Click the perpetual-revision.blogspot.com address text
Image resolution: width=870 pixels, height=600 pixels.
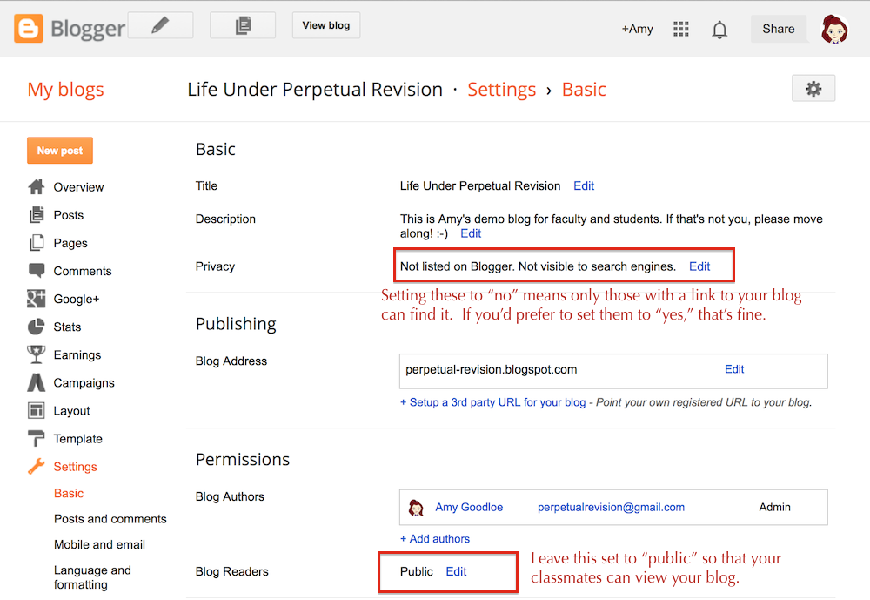coord(491,370)
